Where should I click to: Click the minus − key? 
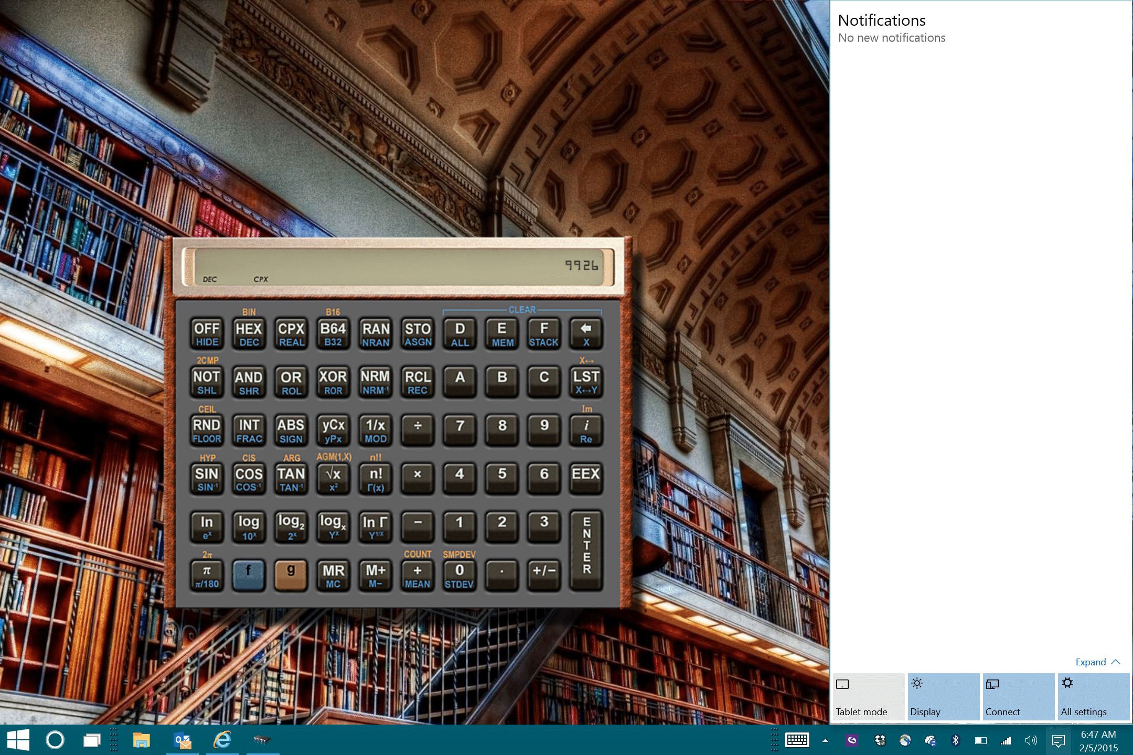[x=418, y=527]
